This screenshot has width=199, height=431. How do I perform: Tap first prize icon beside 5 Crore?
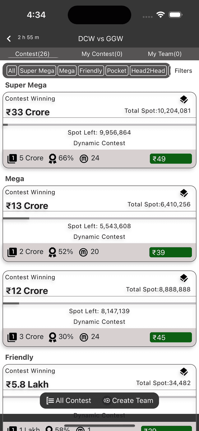coord(12,159)
